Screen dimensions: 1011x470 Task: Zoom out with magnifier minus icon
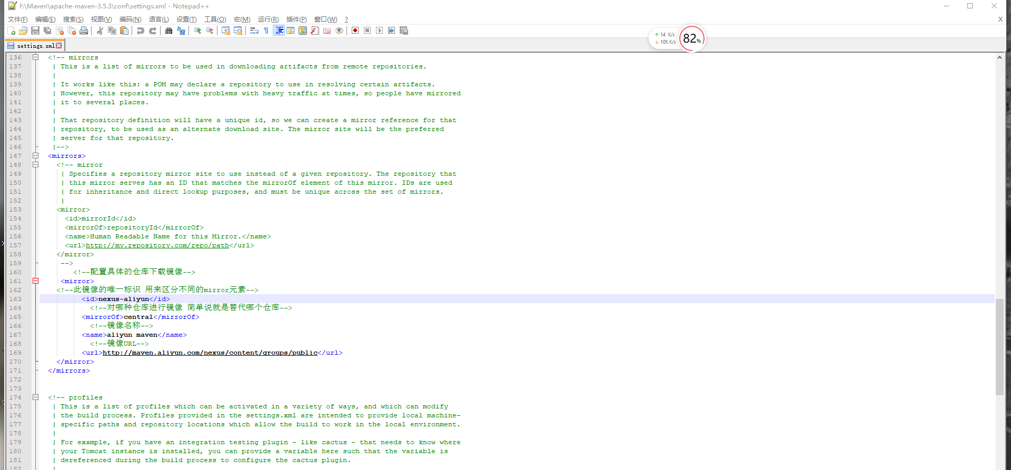[x=210, y=31]
